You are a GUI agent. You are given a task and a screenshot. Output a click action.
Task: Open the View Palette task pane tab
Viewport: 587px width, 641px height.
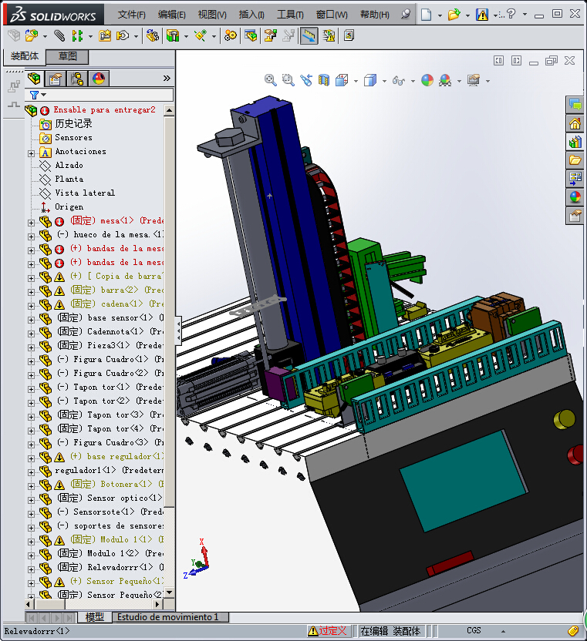[x=575, y=178]
